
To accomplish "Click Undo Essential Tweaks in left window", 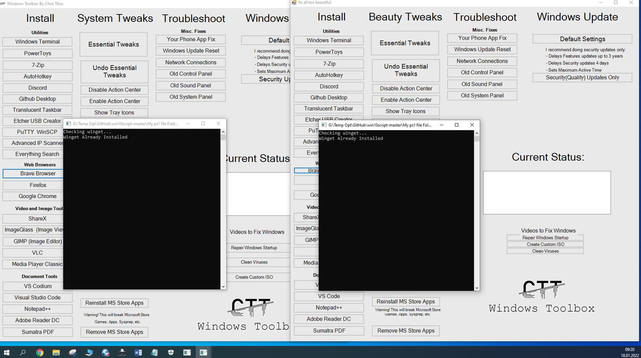I will 114,72.
